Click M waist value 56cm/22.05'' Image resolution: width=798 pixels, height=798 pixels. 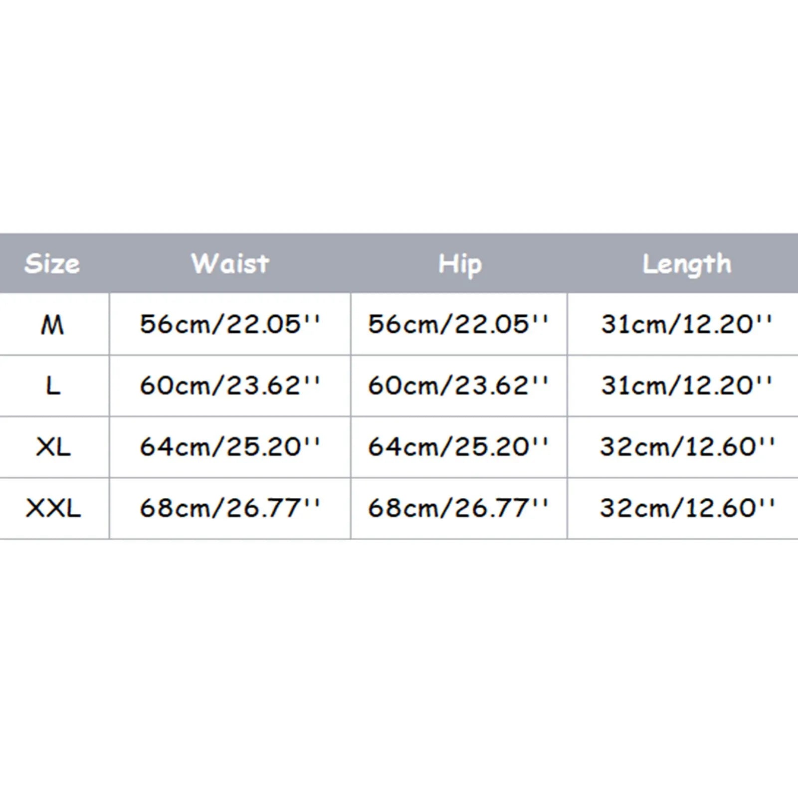click(x=229, y=324)
